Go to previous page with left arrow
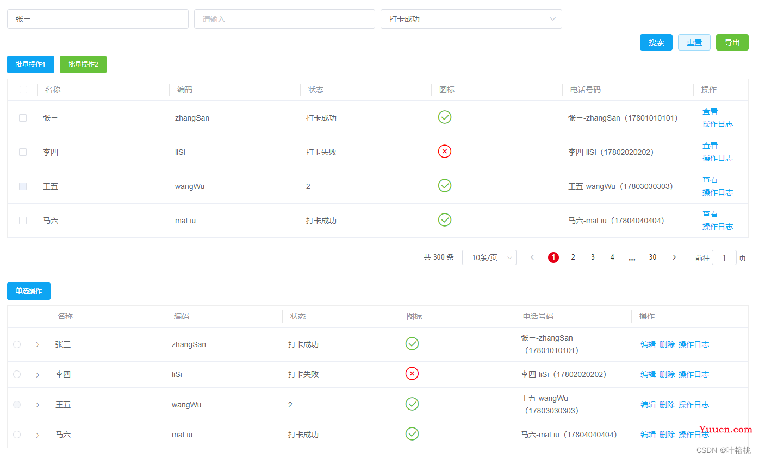 click(532, 257)
